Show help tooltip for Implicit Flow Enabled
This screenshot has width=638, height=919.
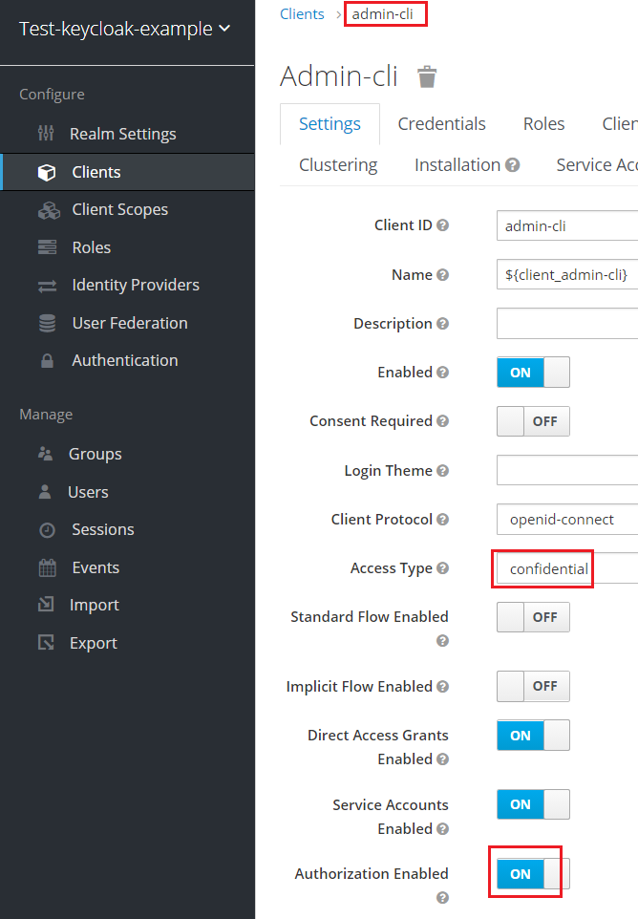coord(443,686)
